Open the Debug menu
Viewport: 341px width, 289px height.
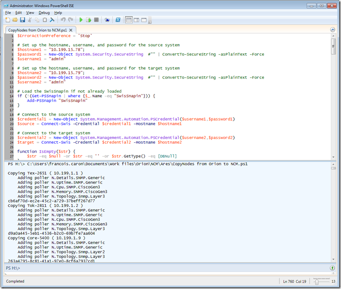[44, 13]
